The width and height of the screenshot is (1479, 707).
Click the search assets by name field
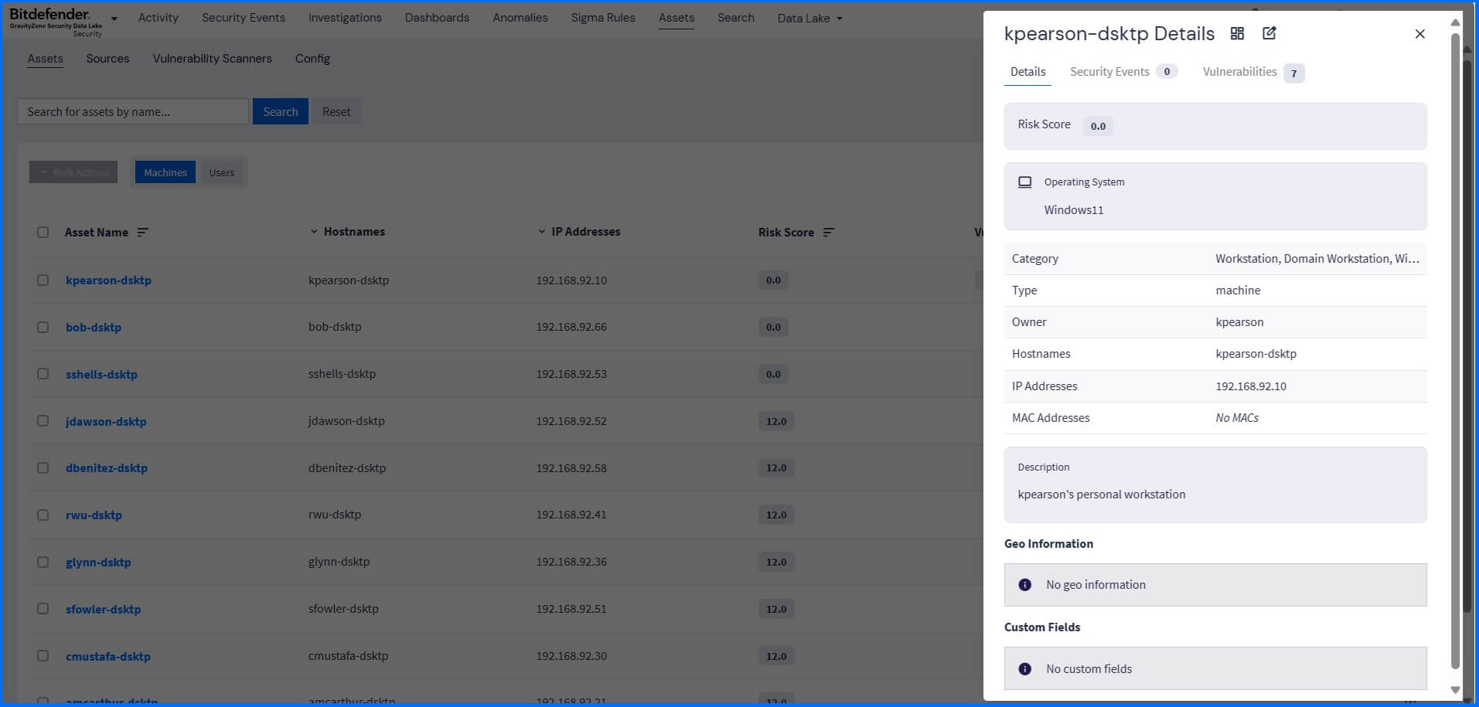pos(133,112)
